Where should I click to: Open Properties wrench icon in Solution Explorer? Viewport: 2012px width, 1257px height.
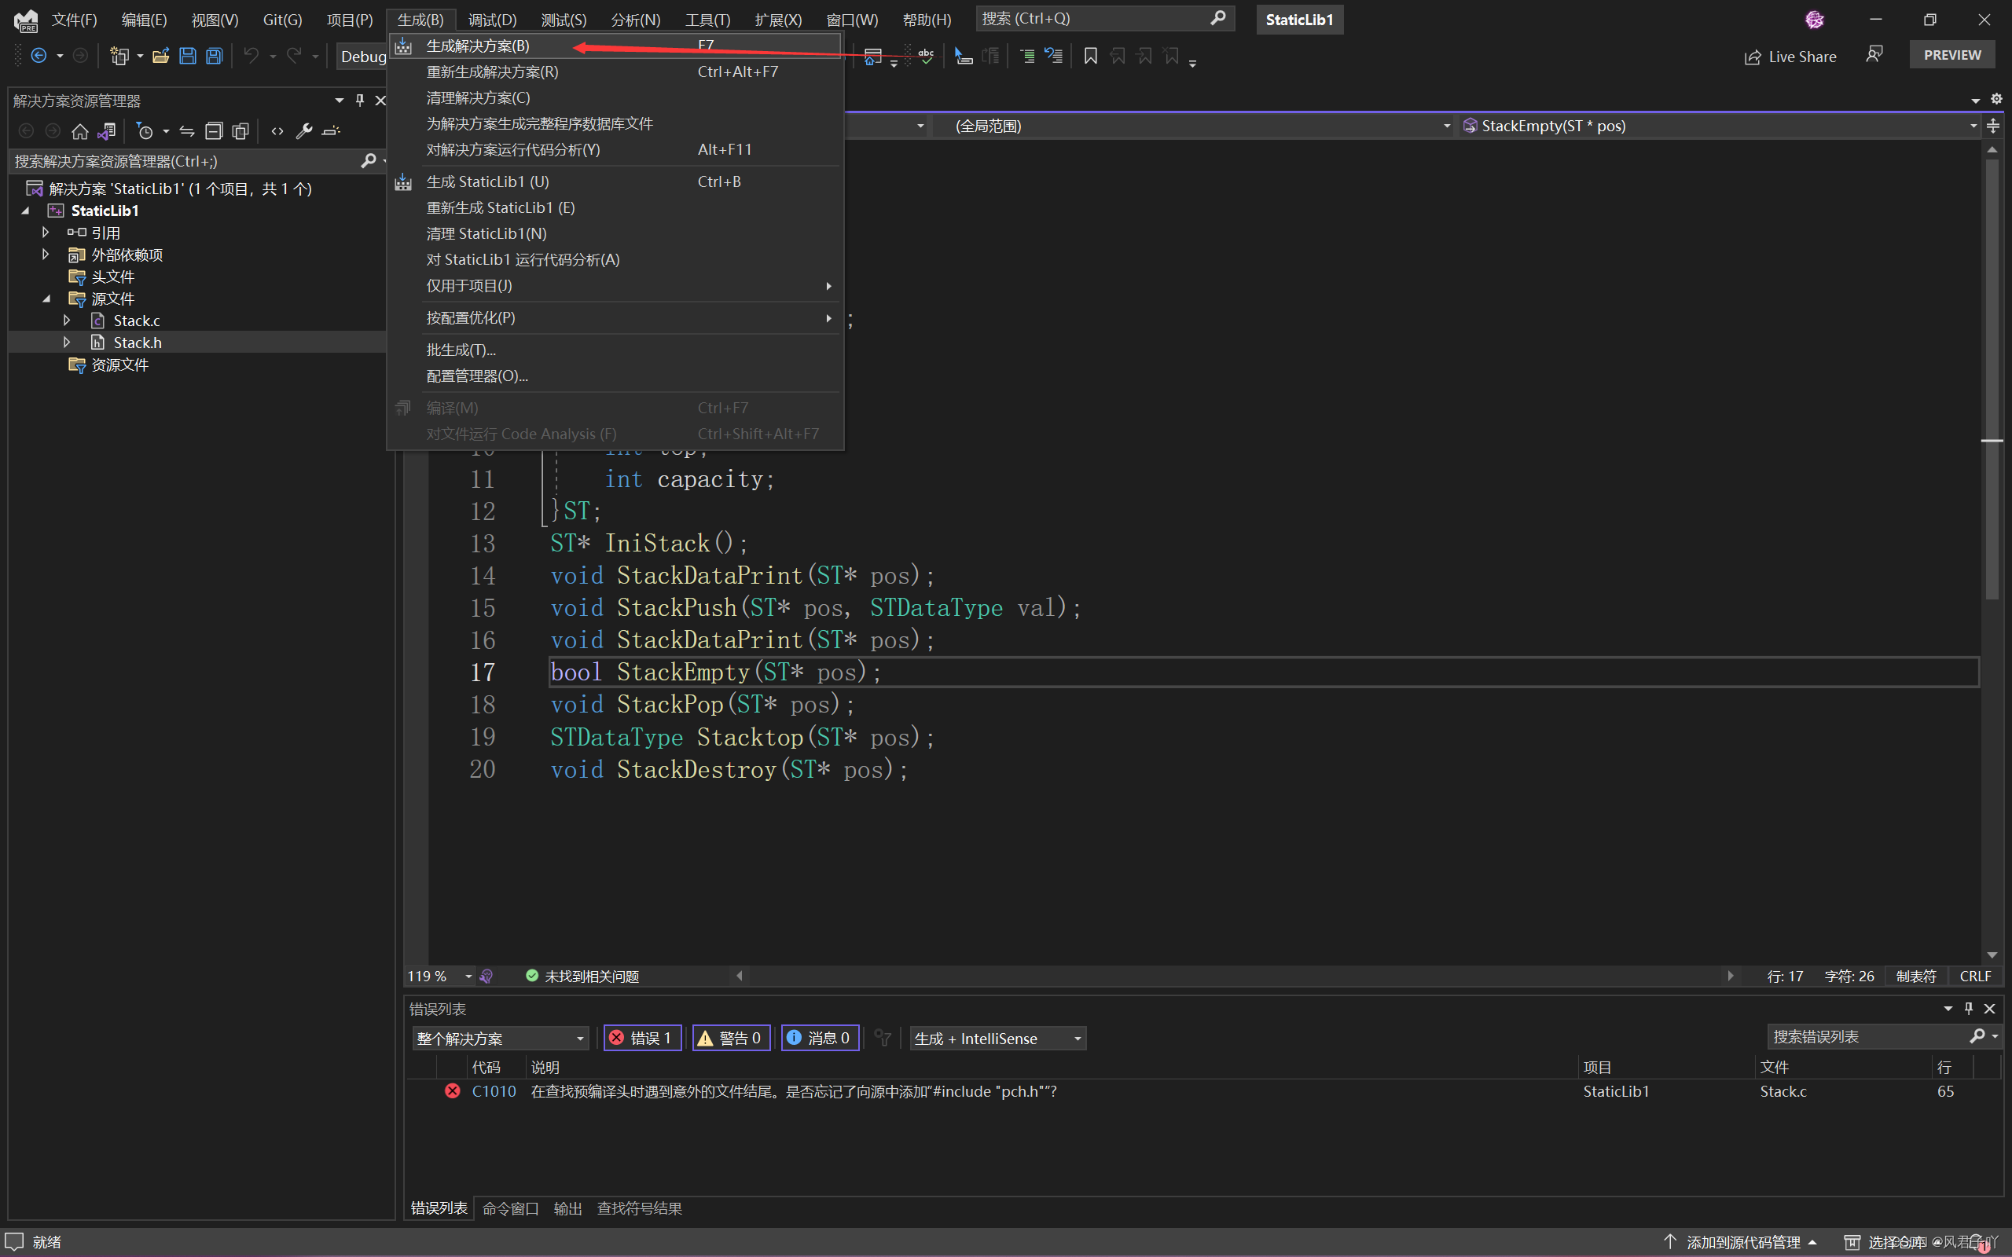(x=304, y=130)
